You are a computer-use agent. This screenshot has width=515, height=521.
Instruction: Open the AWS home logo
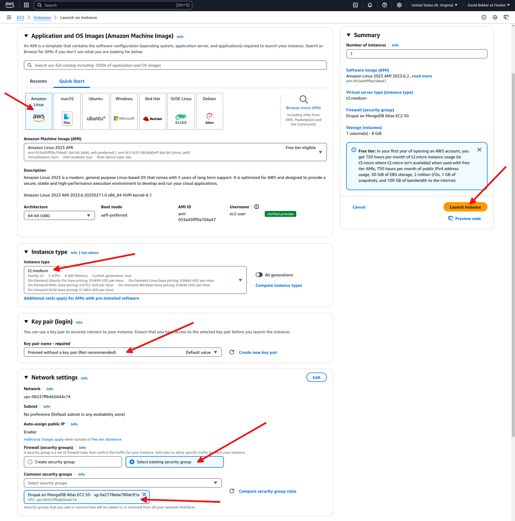pyautogui.click(x=10, y=5)
